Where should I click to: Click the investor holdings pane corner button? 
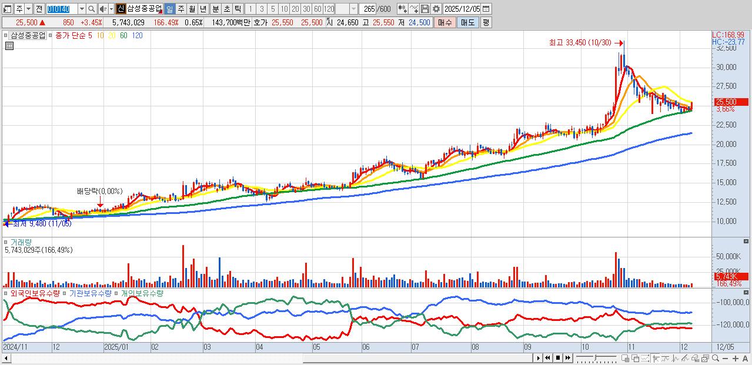pyautogui.click(x=747, y=292)
